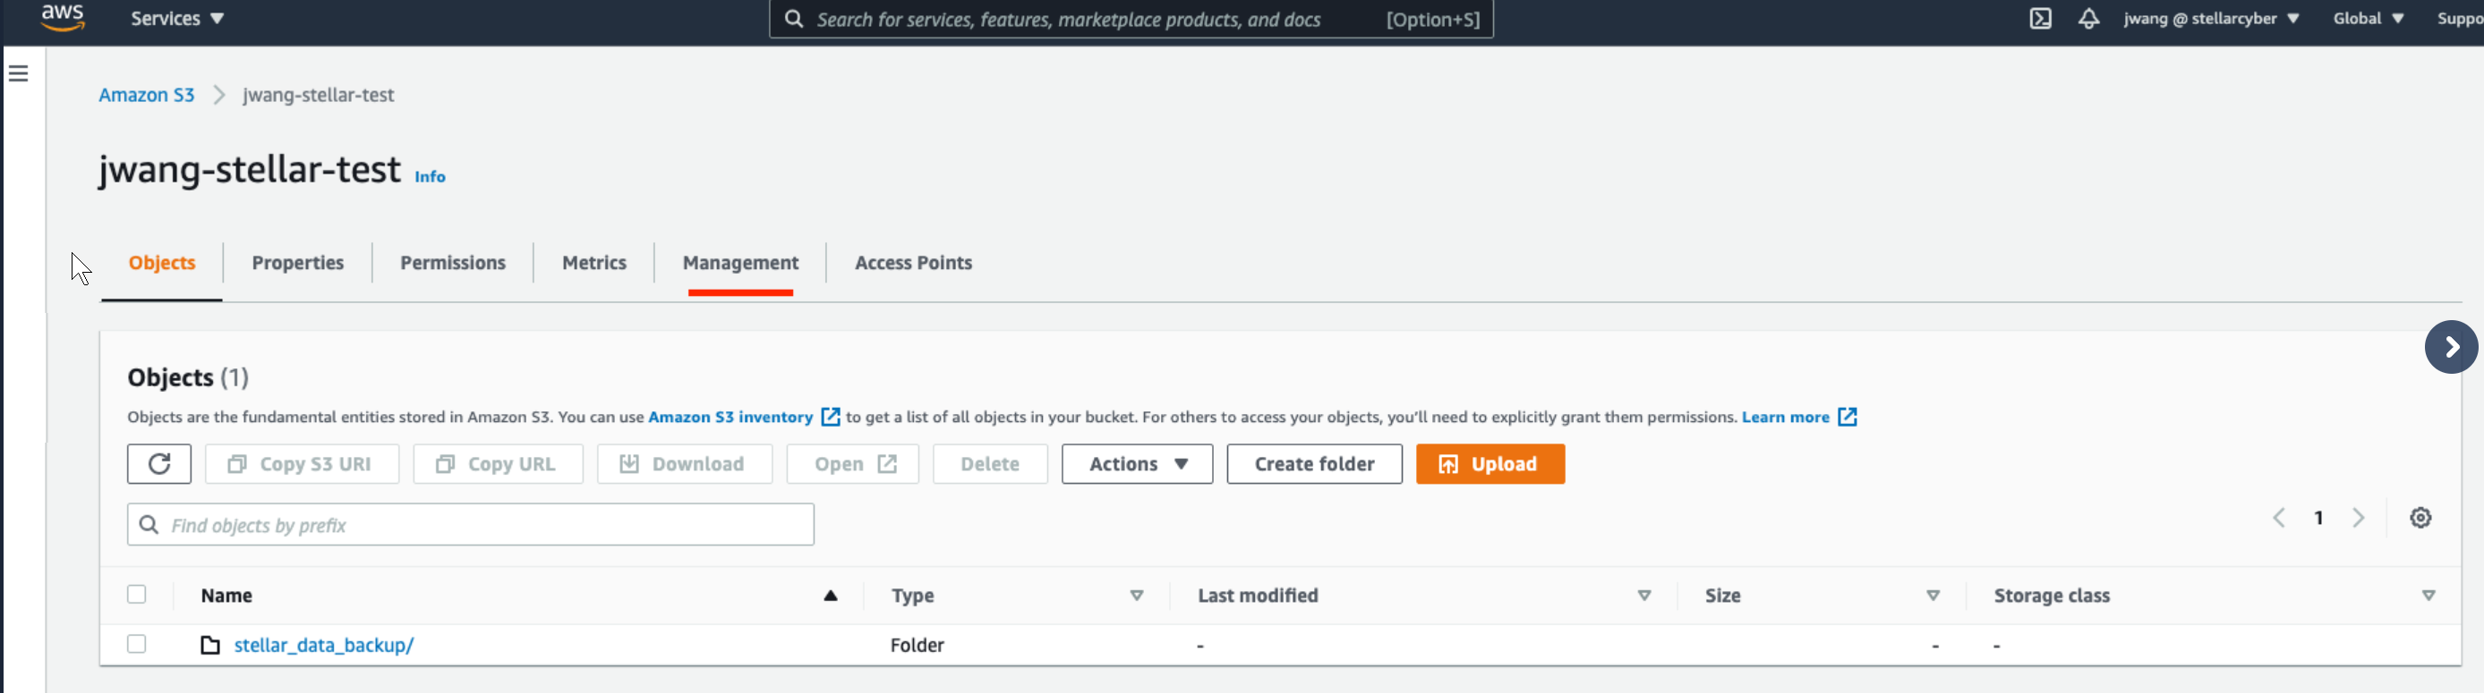2484x693 pixels.
Task: Click the orange Upload button
Action: (1489, 463)
